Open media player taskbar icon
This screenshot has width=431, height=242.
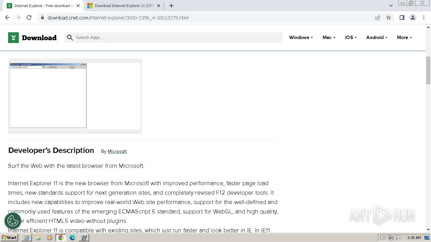[x=49, y=238]
